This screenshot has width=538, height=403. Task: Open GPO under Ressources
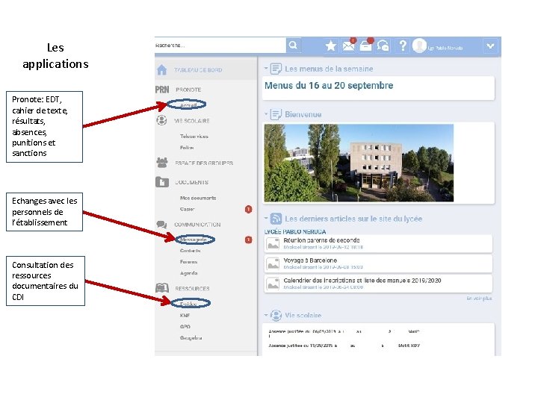[185, 327]
